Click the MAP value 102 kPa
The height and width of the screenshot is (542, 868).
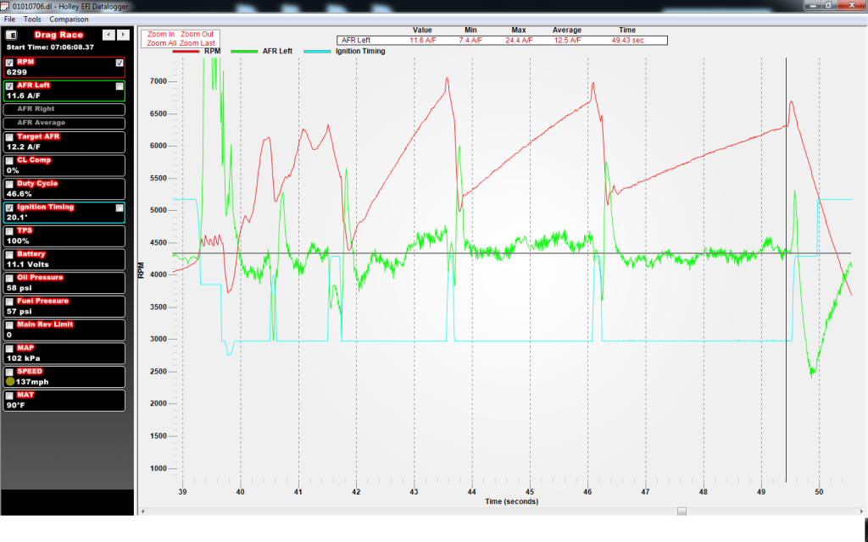[x=23, y=358]
